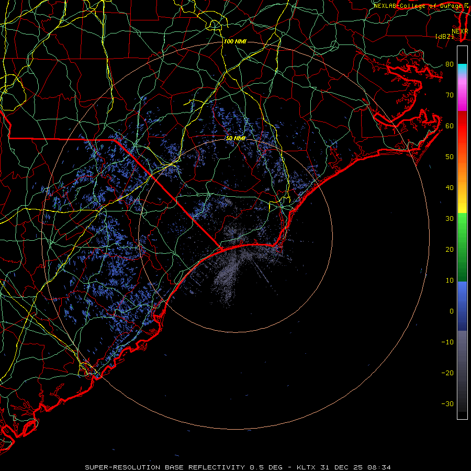
Task: Click the "KLTX" radar site identifier
Action: pos(307,467)
